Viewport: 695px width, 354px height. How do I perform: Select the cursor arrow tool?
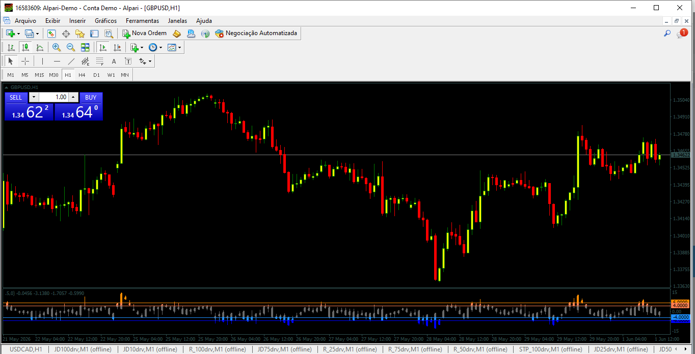click(x=11, y=61)
